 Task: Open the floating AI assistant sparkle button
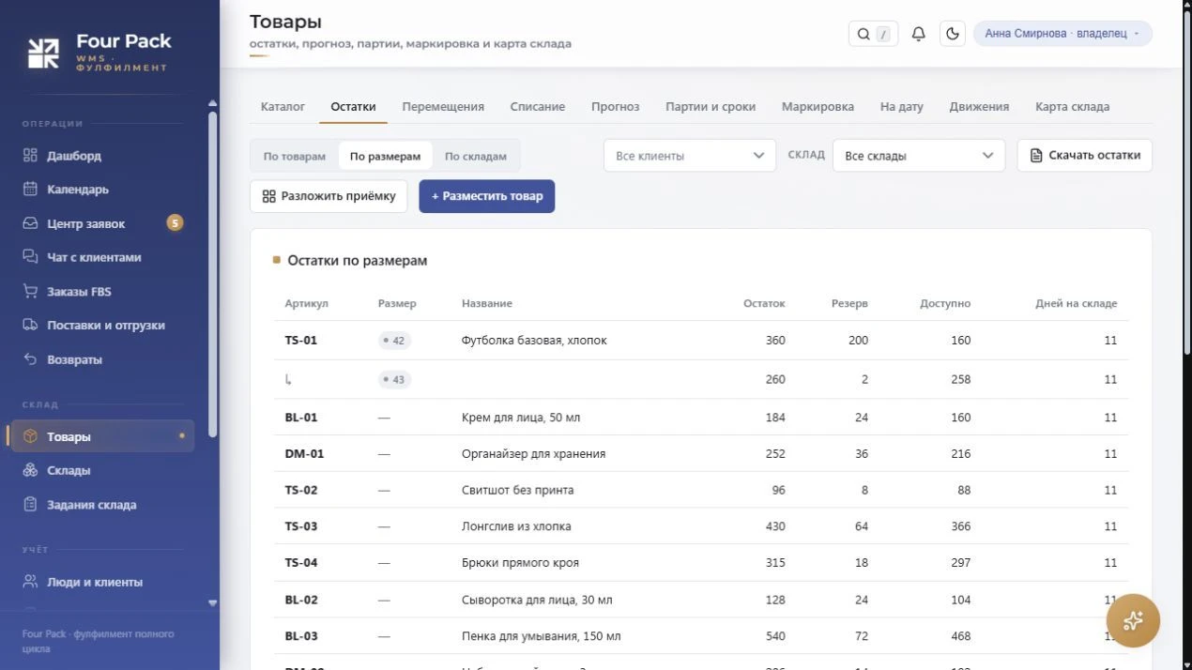point(1133,620)
